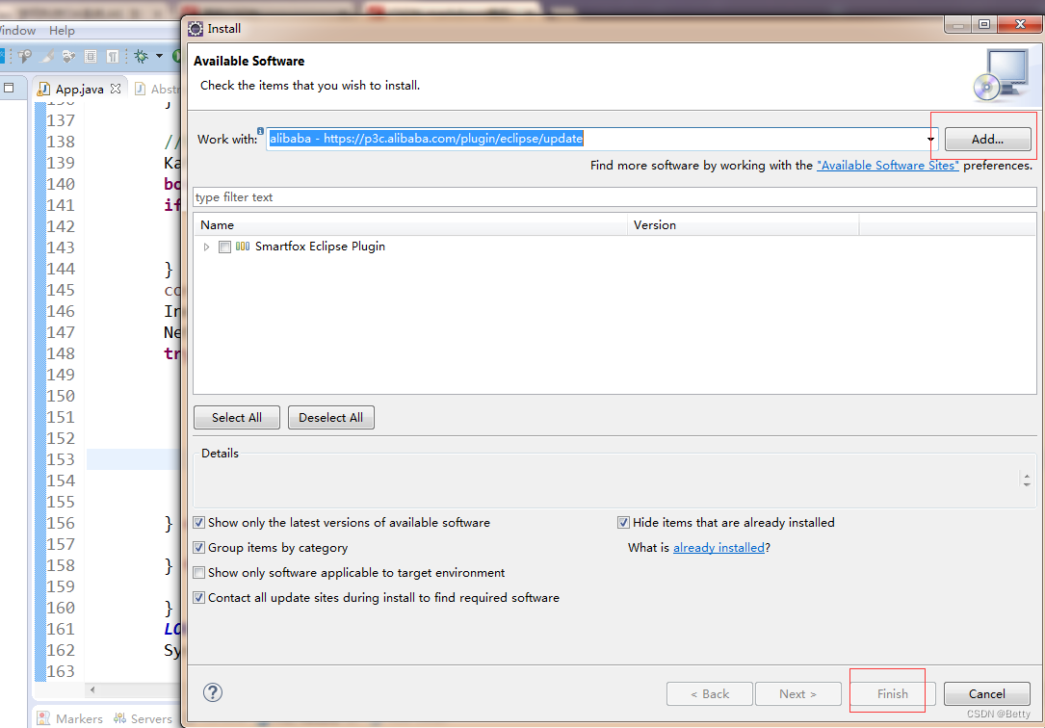This screenshot has width=1045, height=728.
Task: Click the editor horizontal scroll left arrow
Action: click(x=92, y=690)
